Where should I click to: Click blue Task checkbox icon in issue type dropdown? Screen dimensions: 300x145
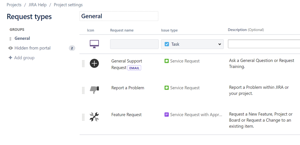[x=167, y=44]
